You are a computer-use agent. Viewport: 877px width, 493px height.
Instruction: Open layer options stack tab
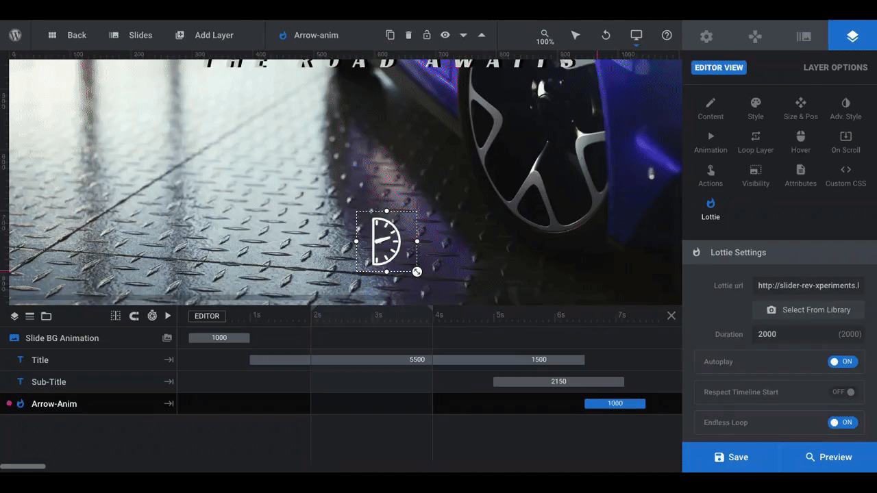click(x=852, y=36)
